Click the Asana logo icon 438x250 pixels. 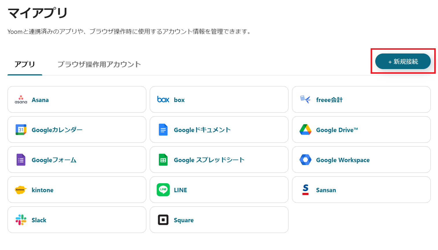pyautogui.click(x=21, y=100)
